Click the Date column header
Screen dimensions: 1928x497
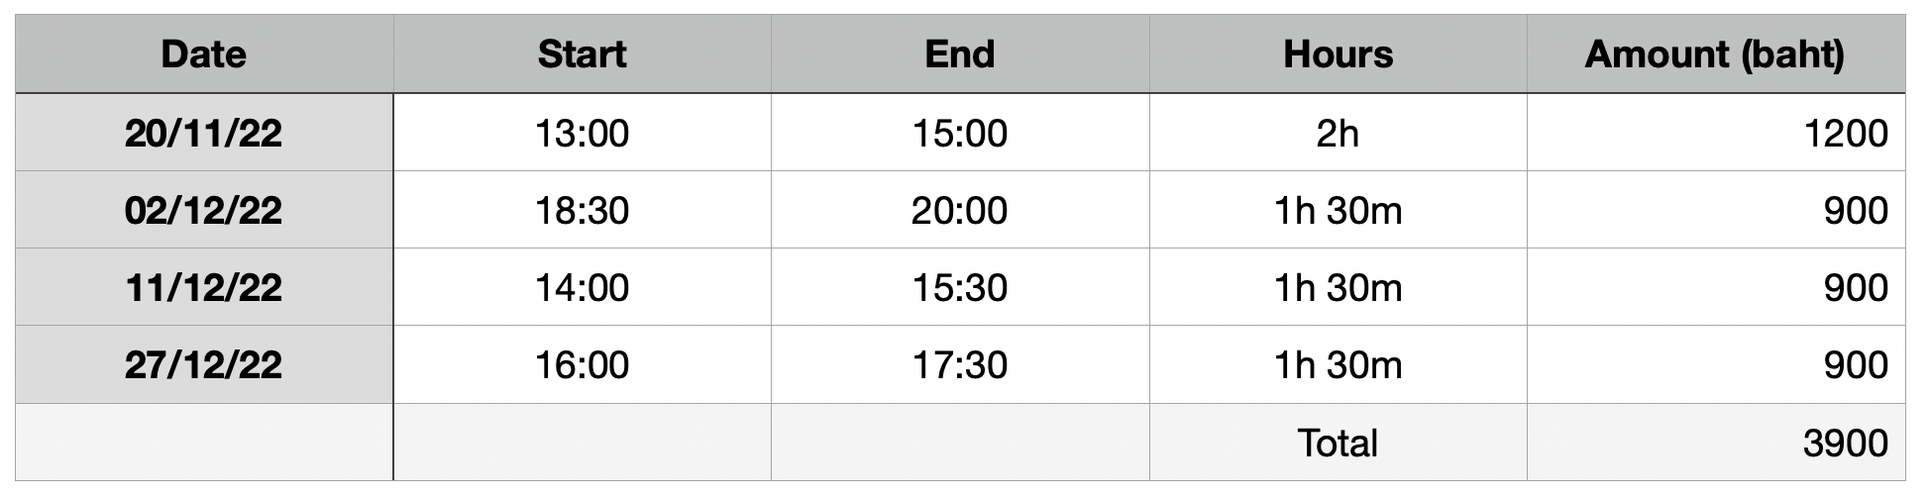click(204, 54)
